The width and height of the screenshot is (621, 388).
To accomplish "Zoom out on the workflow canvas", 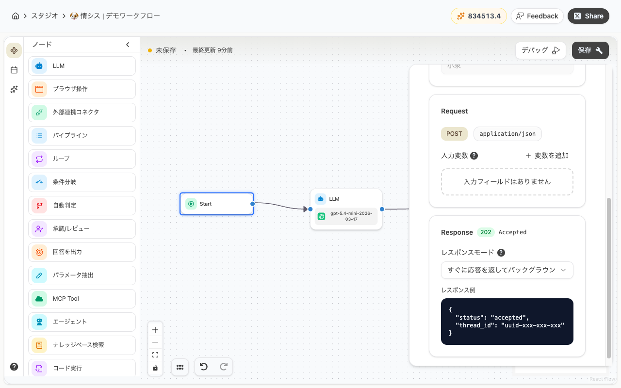I will (x=155, y=342).
